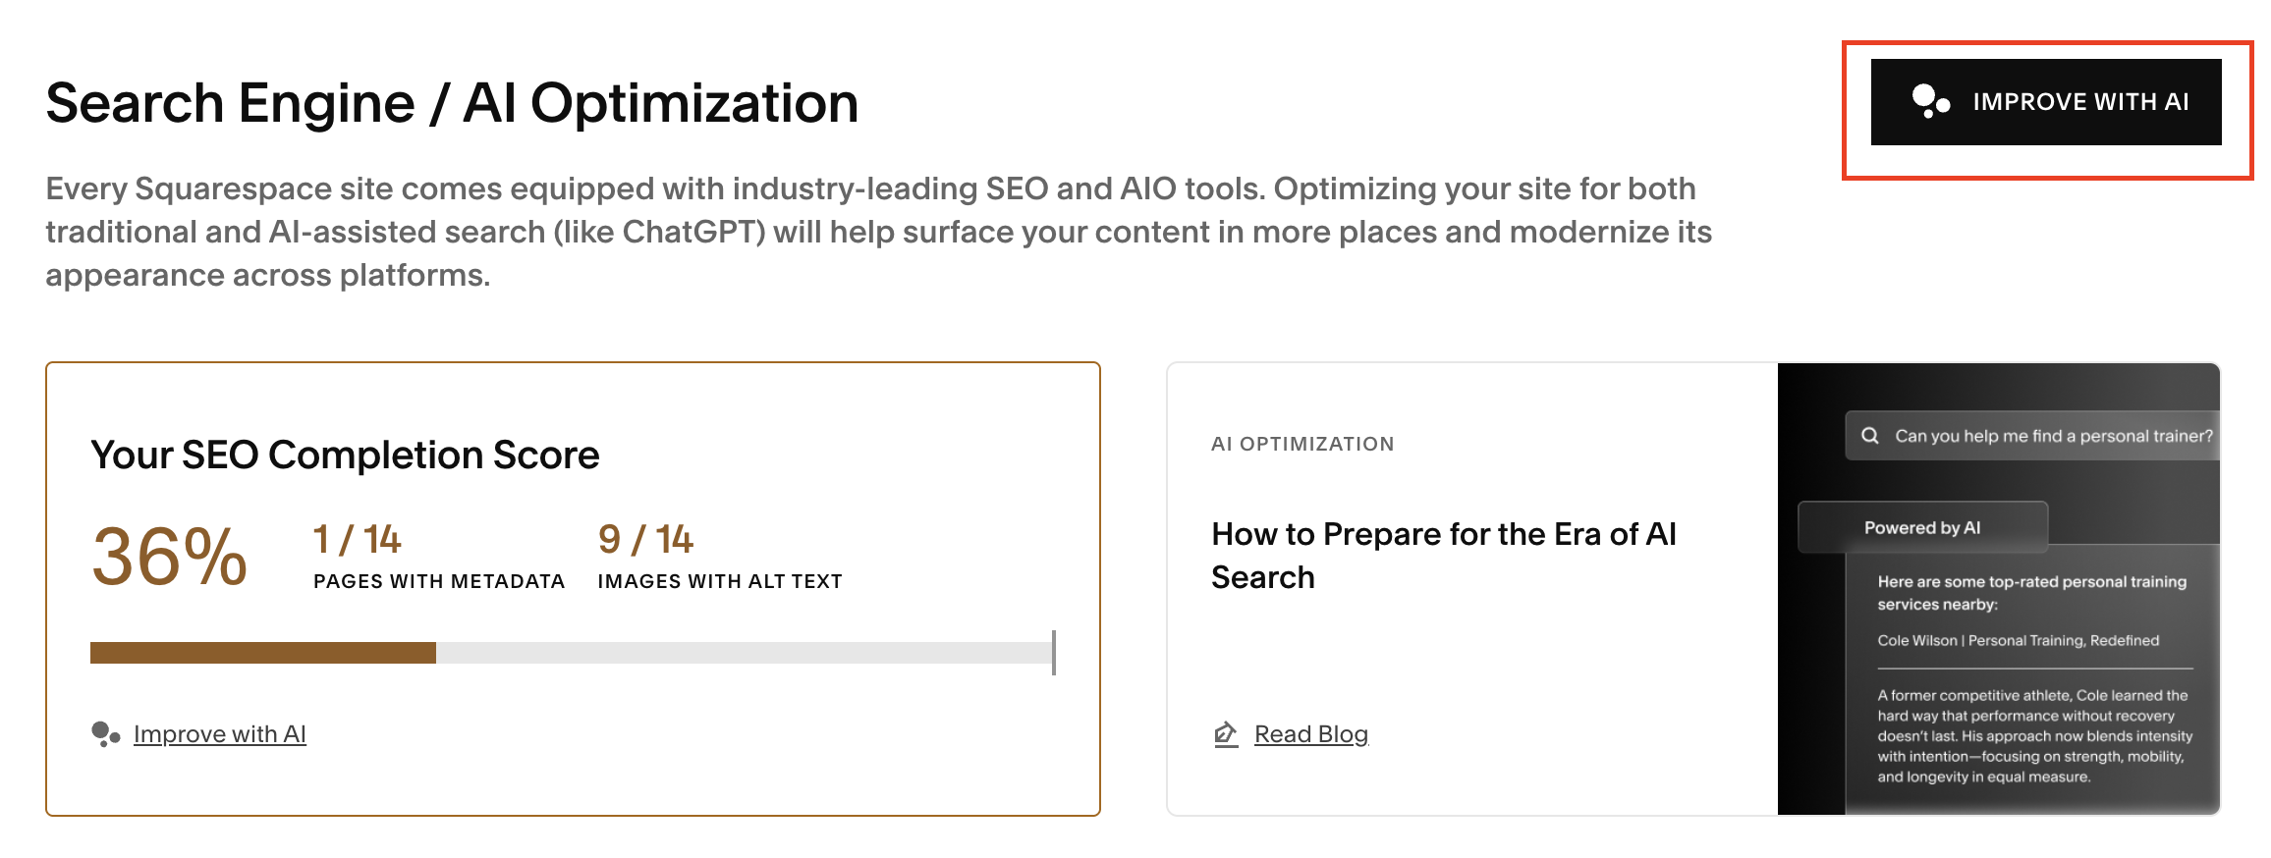Click the pencil edit icon beside Read Blog
This screenshot has height=858, width=2271.
tap(1225, 734)
